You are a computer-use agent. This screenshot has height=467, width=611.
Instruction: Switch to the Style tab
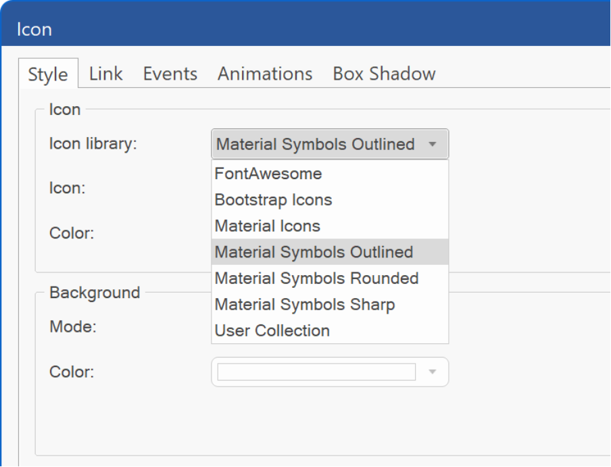48,74
